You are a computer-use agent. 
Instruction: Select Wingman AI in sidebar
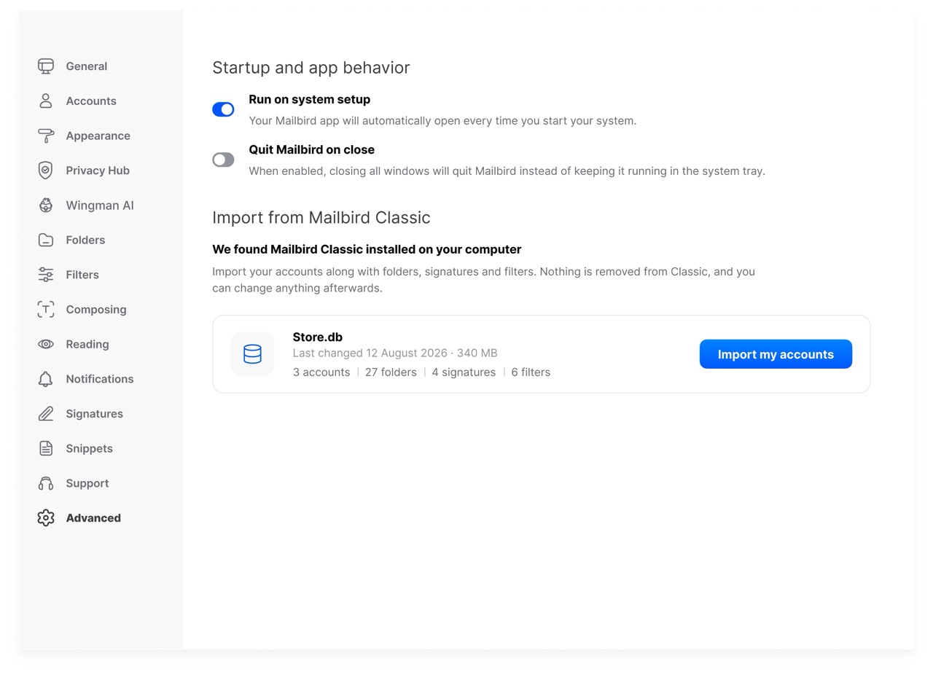(100, 206)
